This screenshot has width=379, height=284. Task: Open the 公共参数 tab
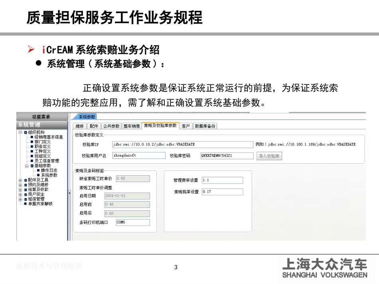(x=111, y=126)
